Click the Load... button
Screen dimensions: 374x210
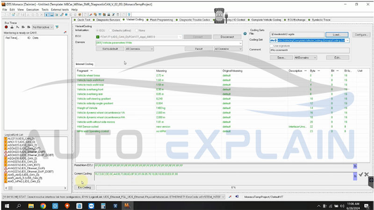click(337, 35)
